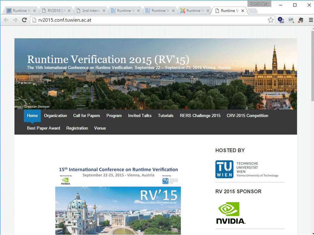This screenshot has width=314, height=235.
Task: Open the Invited Talks page
Action: pyautogui.click(x=140, y=116)
